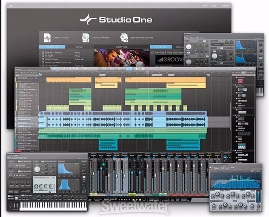269x217 pixels.
Task: Click the Create a new Song icon
Action: [x=47, y=38]
